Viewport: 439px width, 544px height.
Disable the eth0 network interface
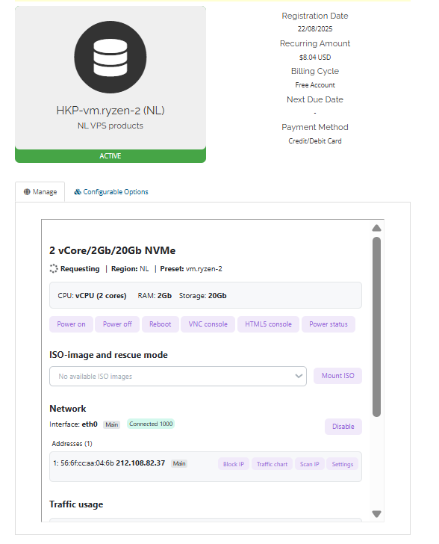pyautogui.click(x=343, y=427)
